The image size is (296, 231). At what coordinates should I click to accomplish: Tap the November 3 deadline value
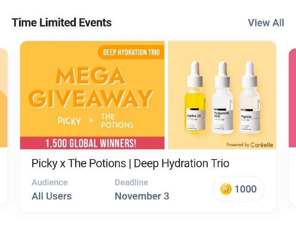[142, 196]
